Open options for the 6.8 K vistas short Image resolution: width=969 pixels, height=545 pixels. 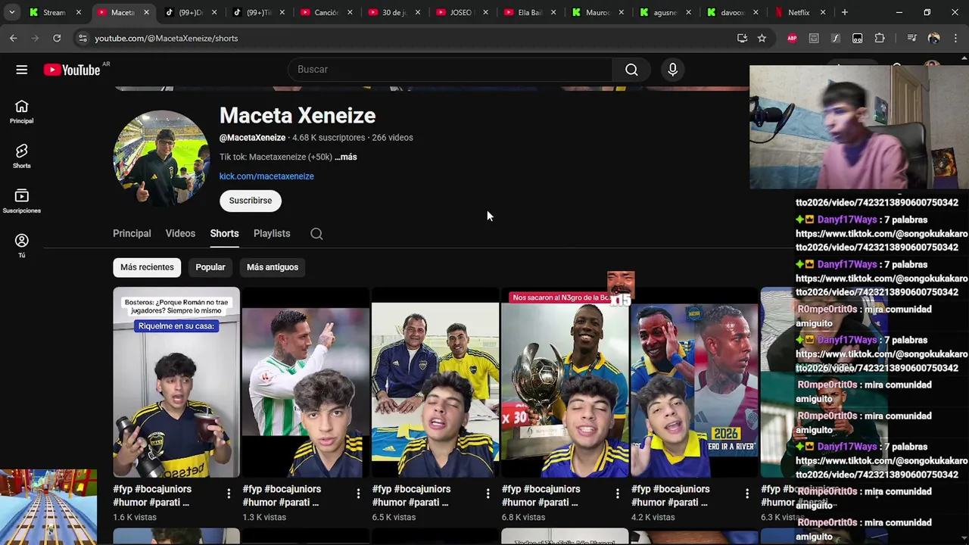point(617,494)
